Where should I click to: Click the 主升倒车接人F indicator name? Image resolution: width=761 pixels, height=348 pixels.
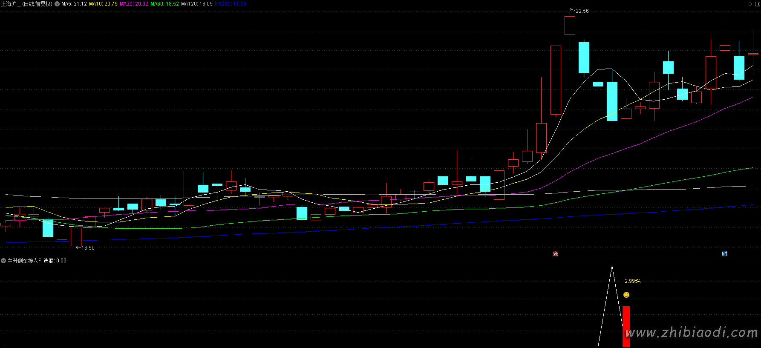(x=24, y=261)
